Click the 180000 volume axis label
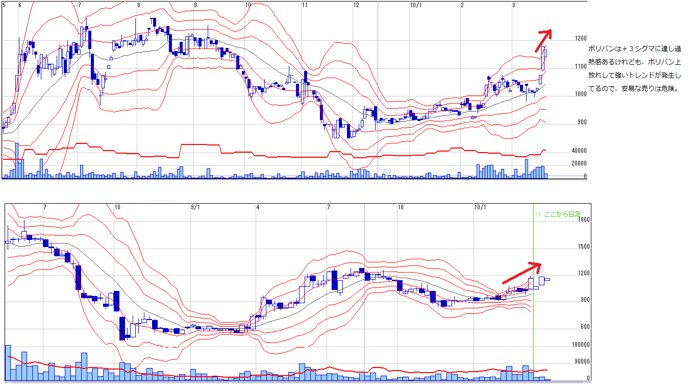 pyautogui.click(x=581, y=345)
